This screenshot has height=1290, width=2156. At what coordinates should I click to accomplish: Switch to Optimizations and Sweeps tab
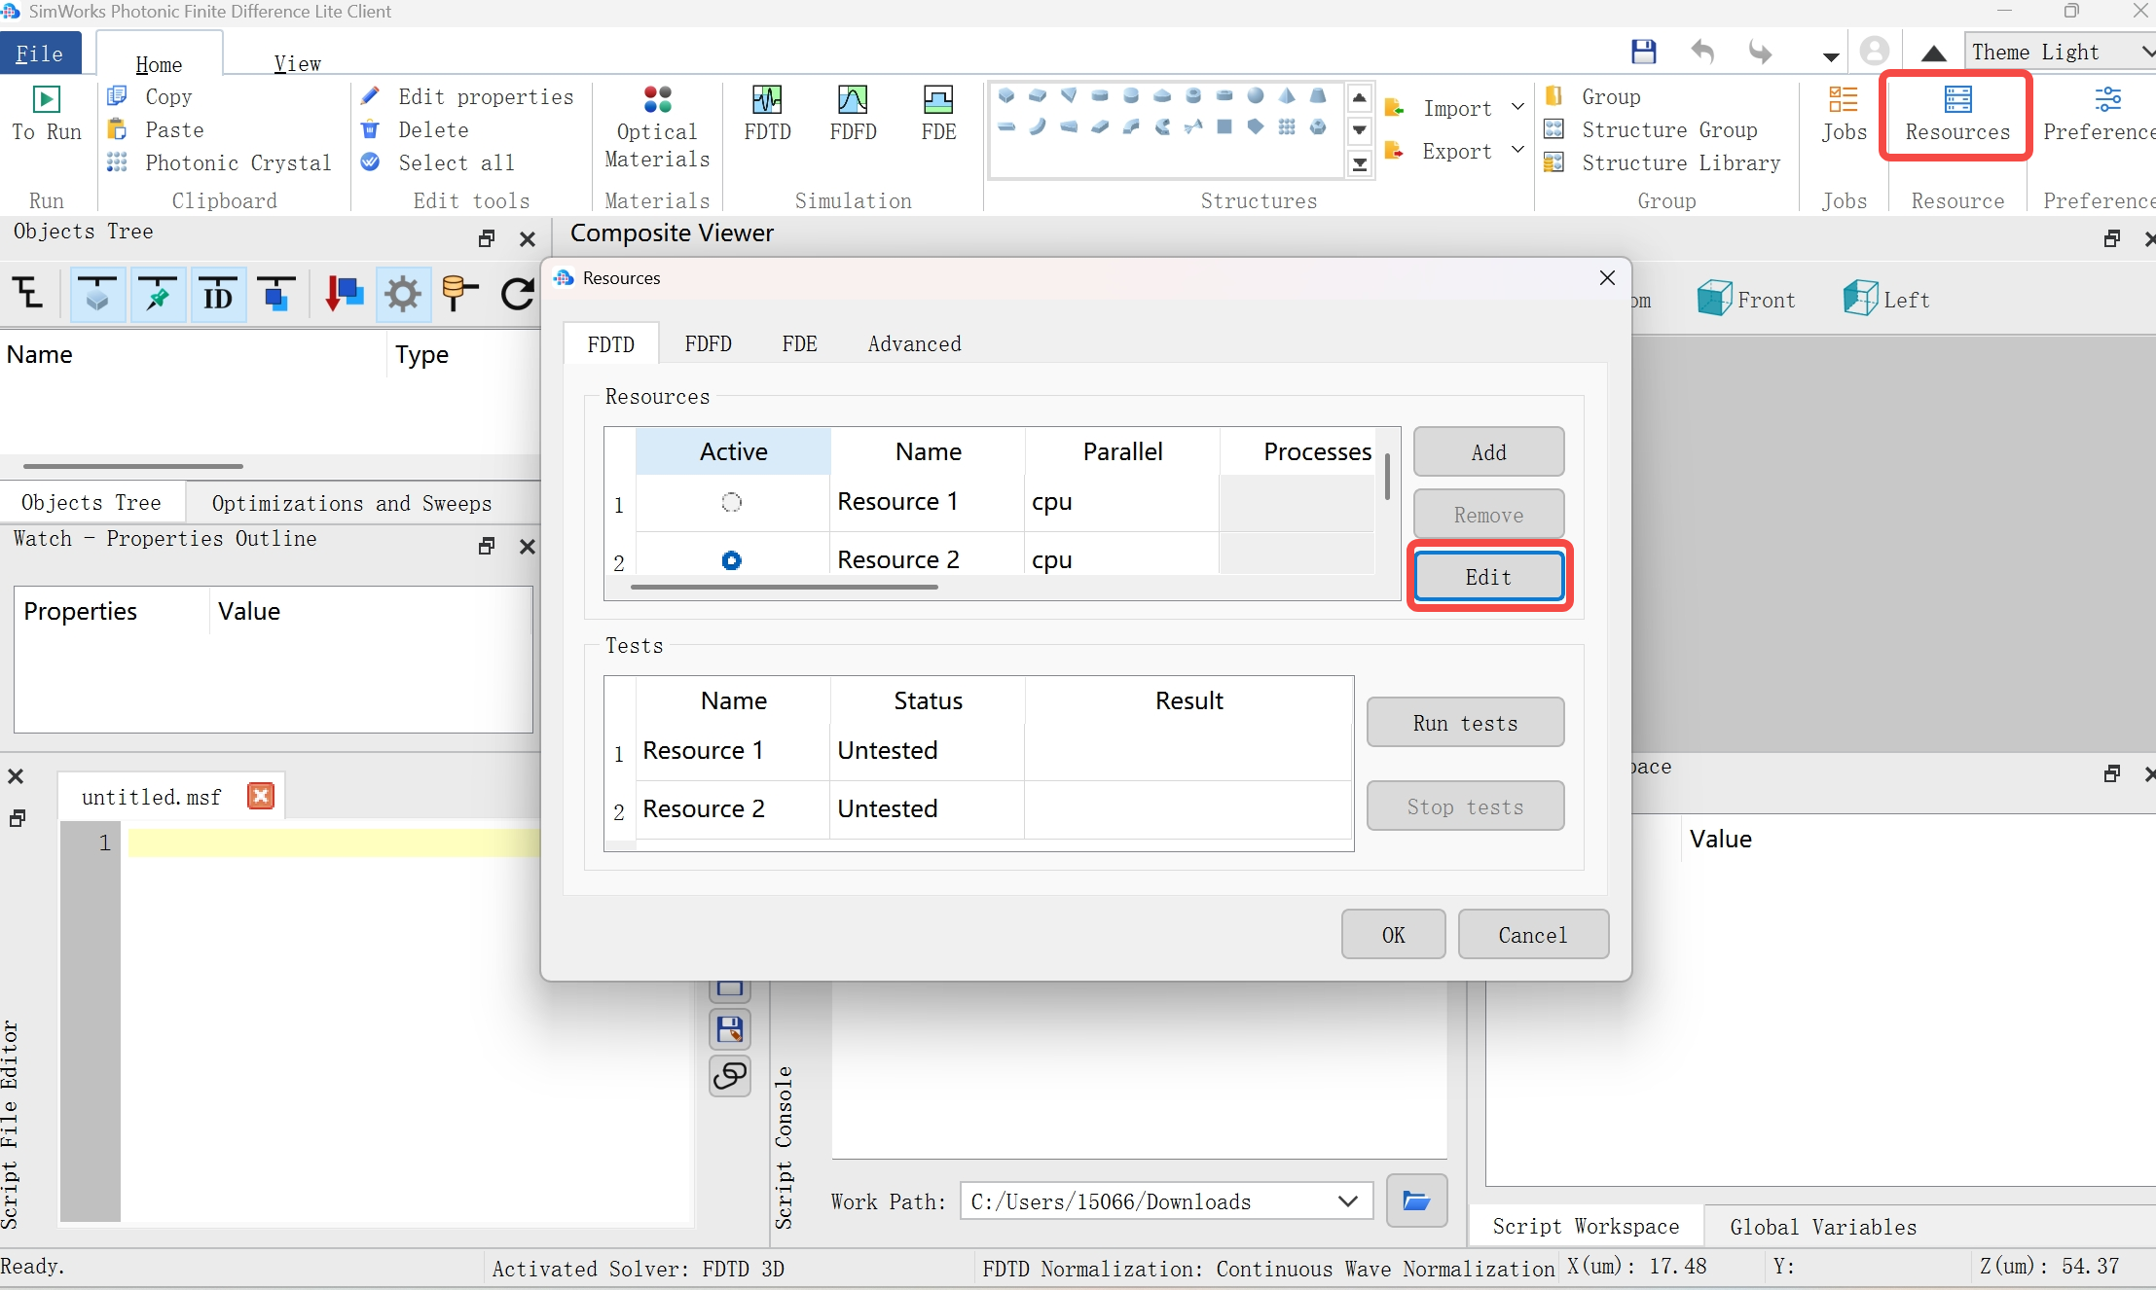point(351,503)
